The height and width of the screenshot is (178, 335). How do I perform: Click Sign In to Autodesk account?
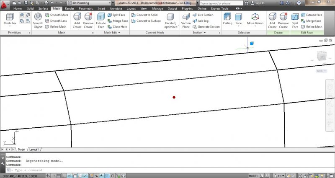pyautogui.click(x=258, y=3)
